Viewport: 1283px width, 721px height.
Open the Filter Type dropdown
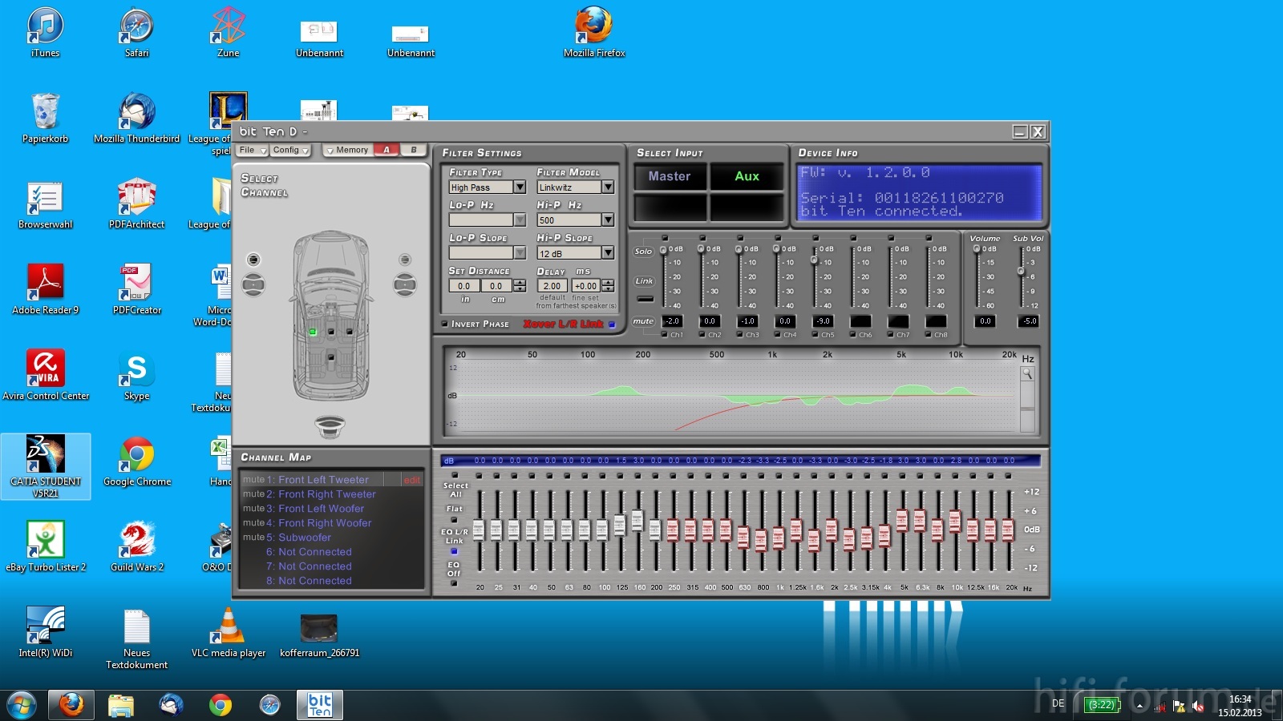[520, 187]
